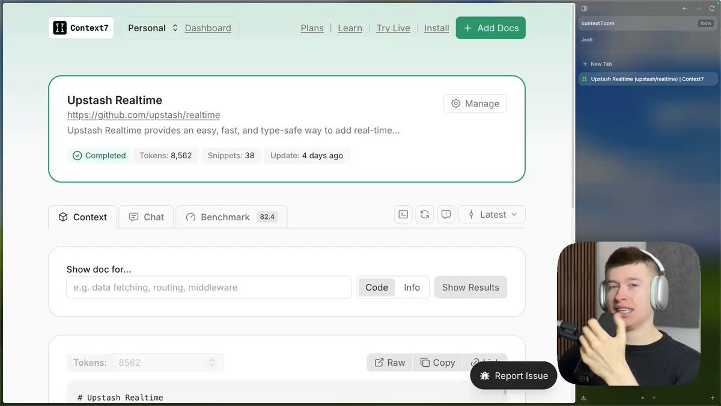This screenshot has height=406, width=721.
Task: Click the Josh profile label
Action: coord(587,40)
